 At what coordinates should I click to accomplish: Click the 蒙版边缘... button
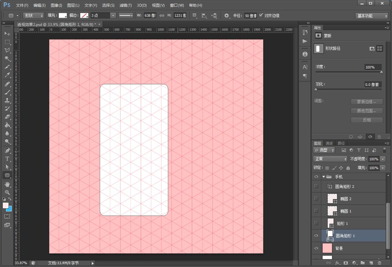click(367, 102)
